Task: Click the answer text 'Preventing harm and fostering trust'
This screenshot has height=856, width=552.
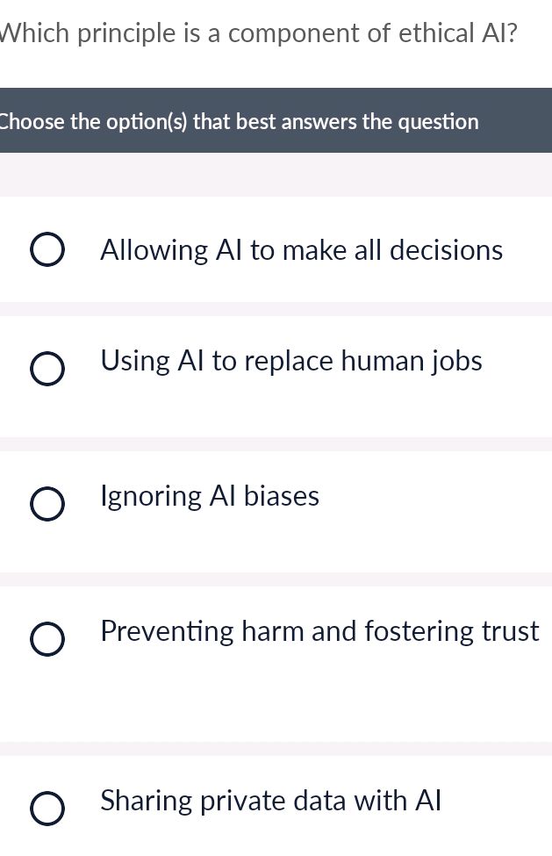Action: pyautogui.click(x=319, y=631)
